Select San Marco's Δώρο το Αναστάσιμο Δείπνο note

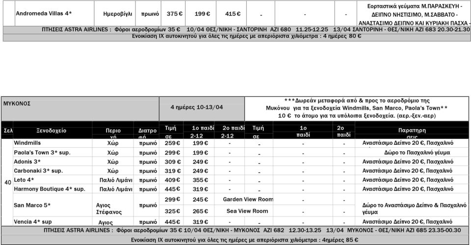414,209
